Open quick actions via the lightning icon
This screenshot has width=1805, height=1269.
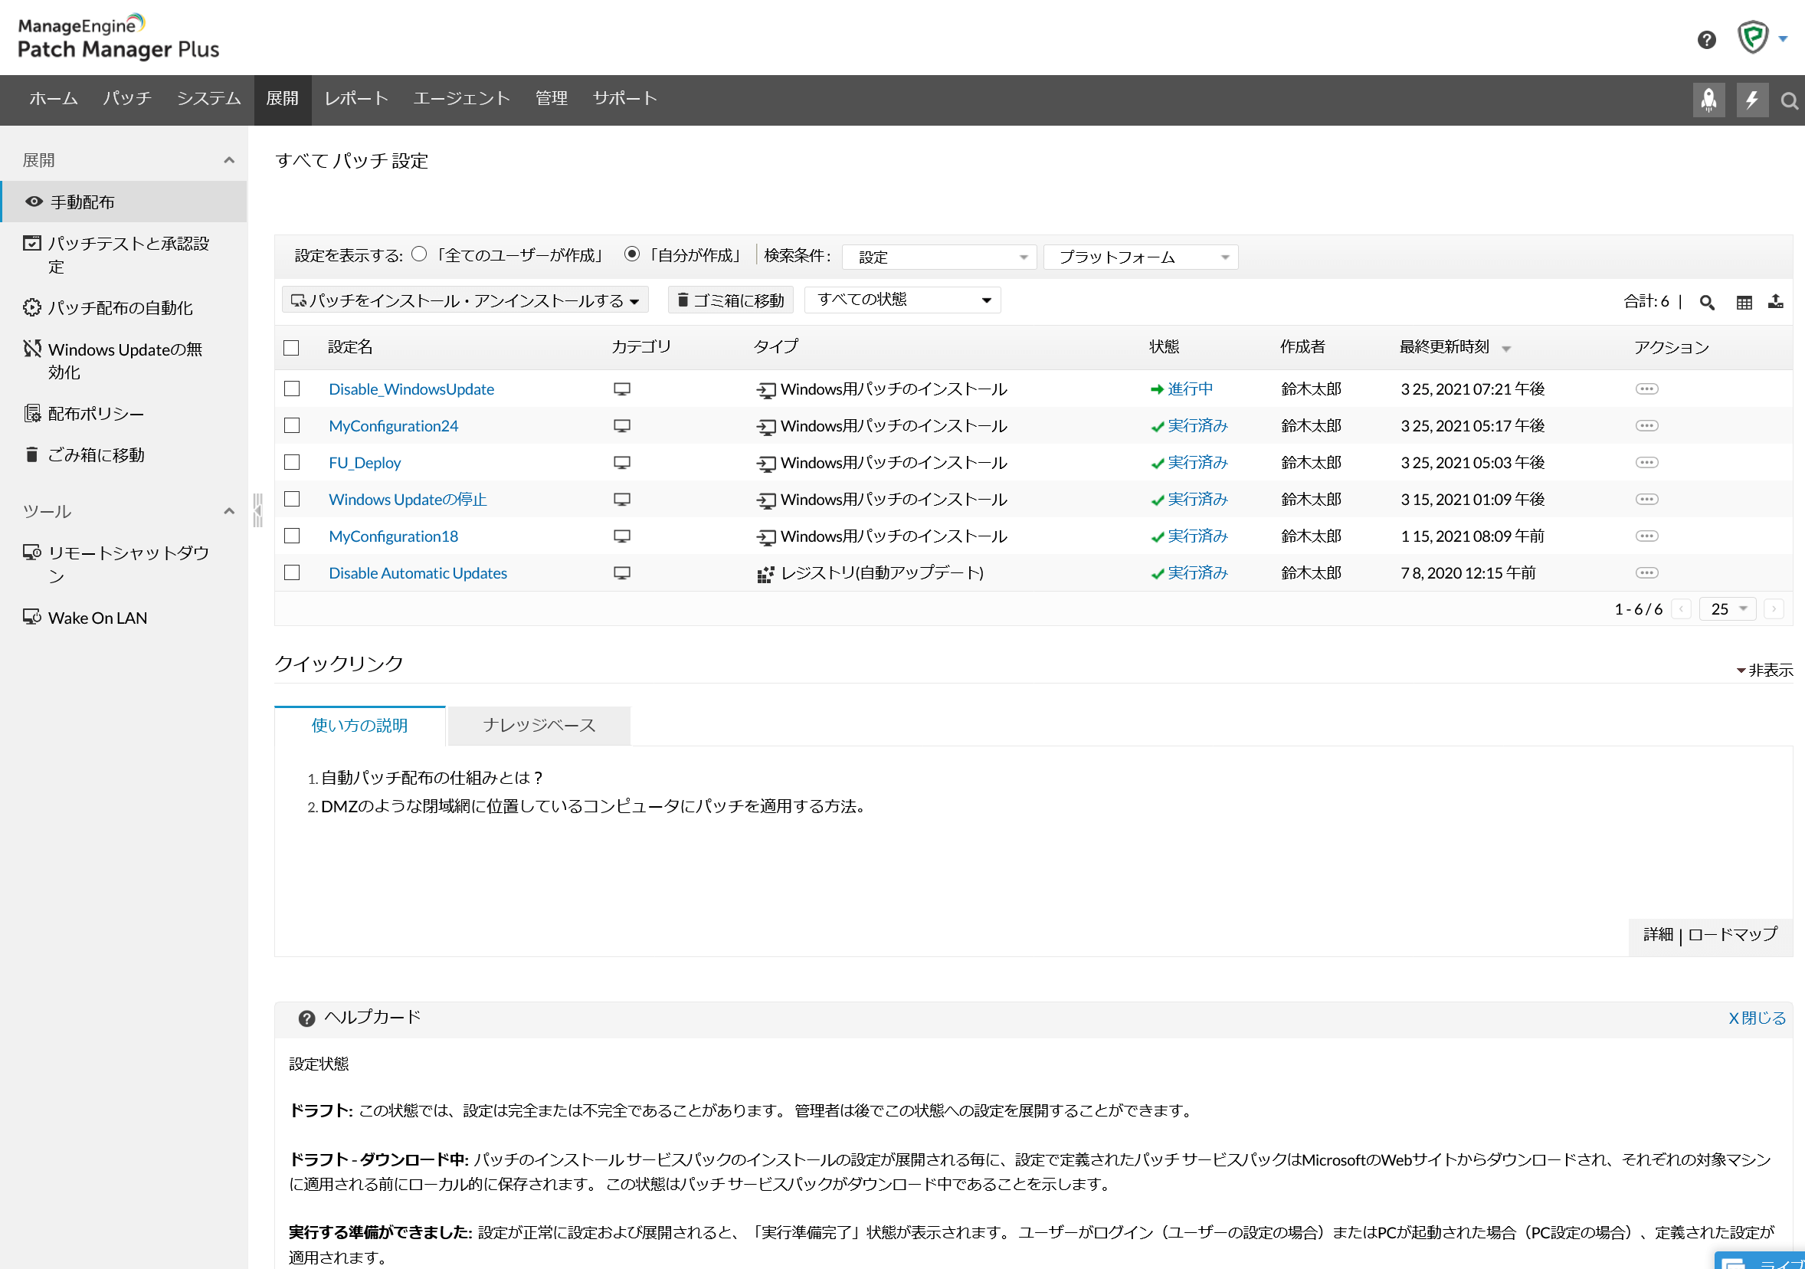1751,99
